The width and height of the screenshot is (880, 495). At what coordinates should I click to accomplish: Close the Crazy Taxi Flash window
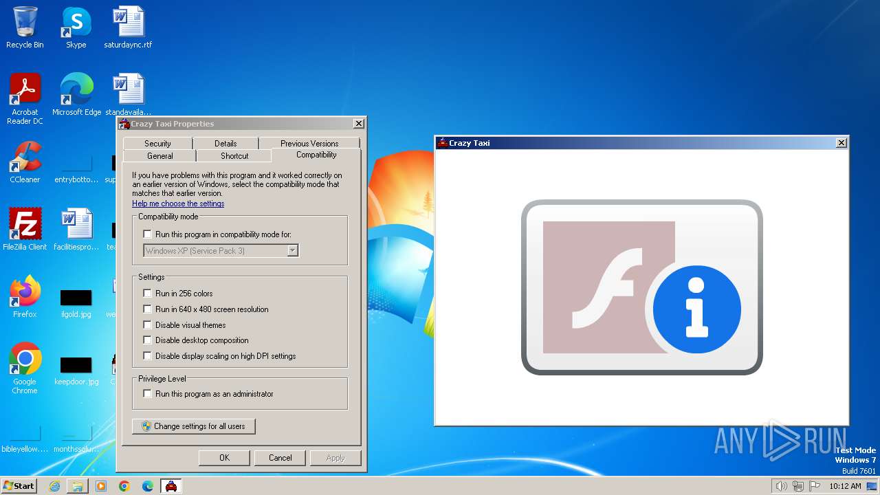pyautogui.click(x=841, y=143)
